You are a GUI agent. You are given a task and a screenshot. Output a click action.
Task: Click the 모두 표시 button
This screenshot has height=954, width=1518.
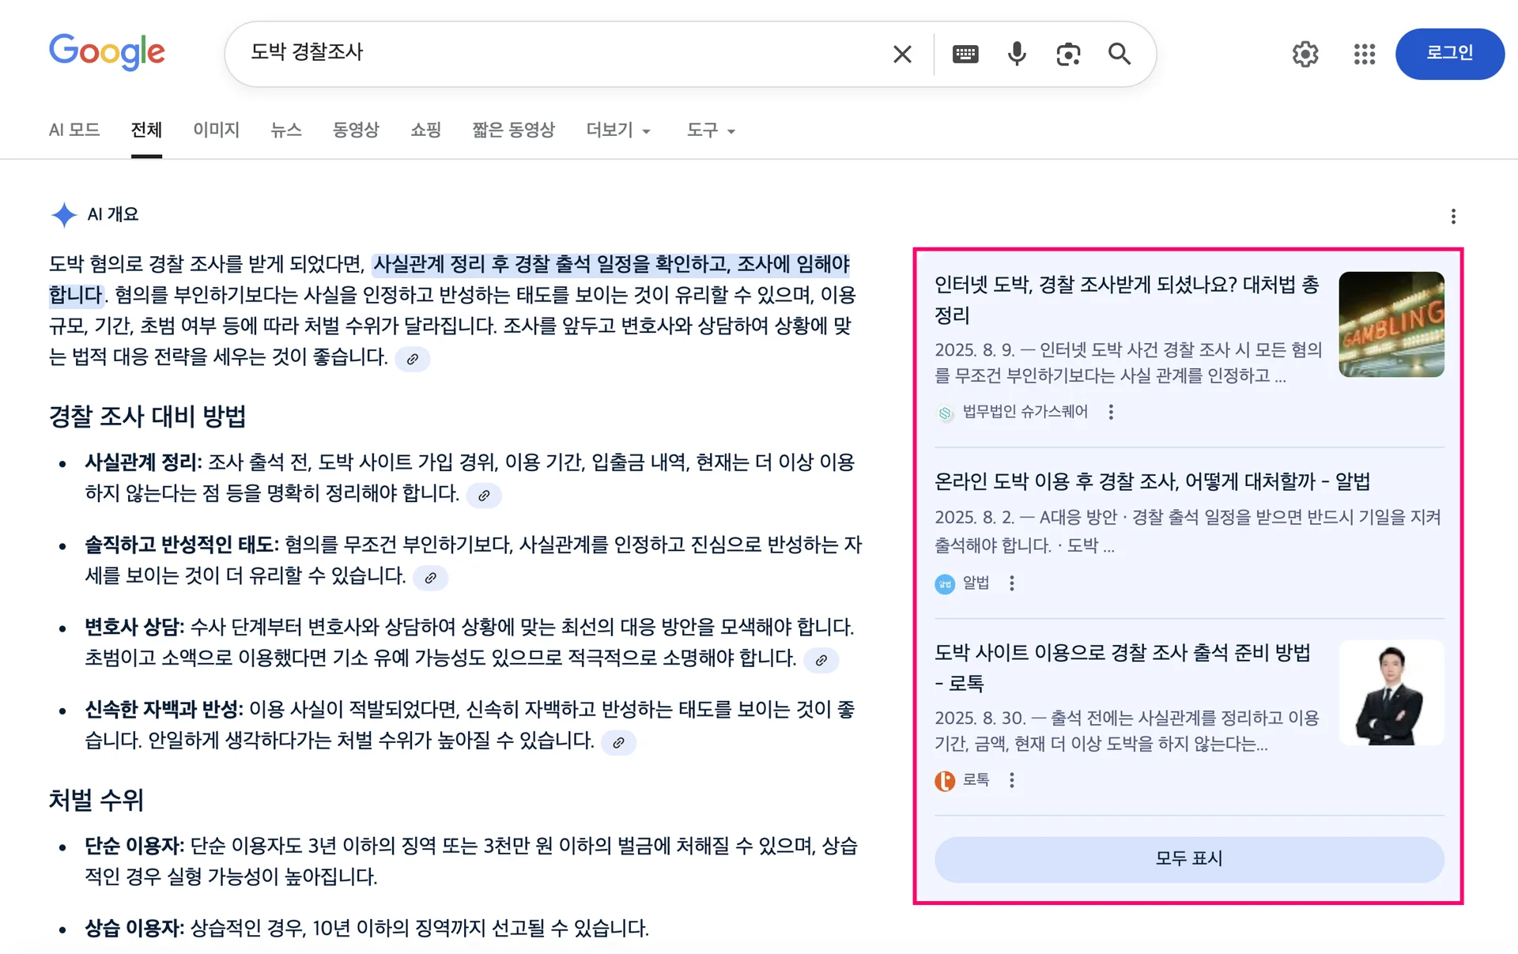[x=1189, y=858]
